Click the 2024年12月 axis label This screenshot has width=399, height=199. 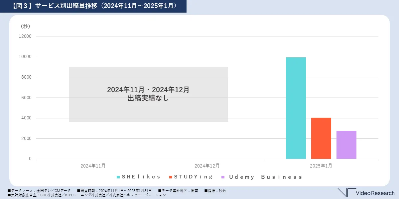click(x=207, y=166)
